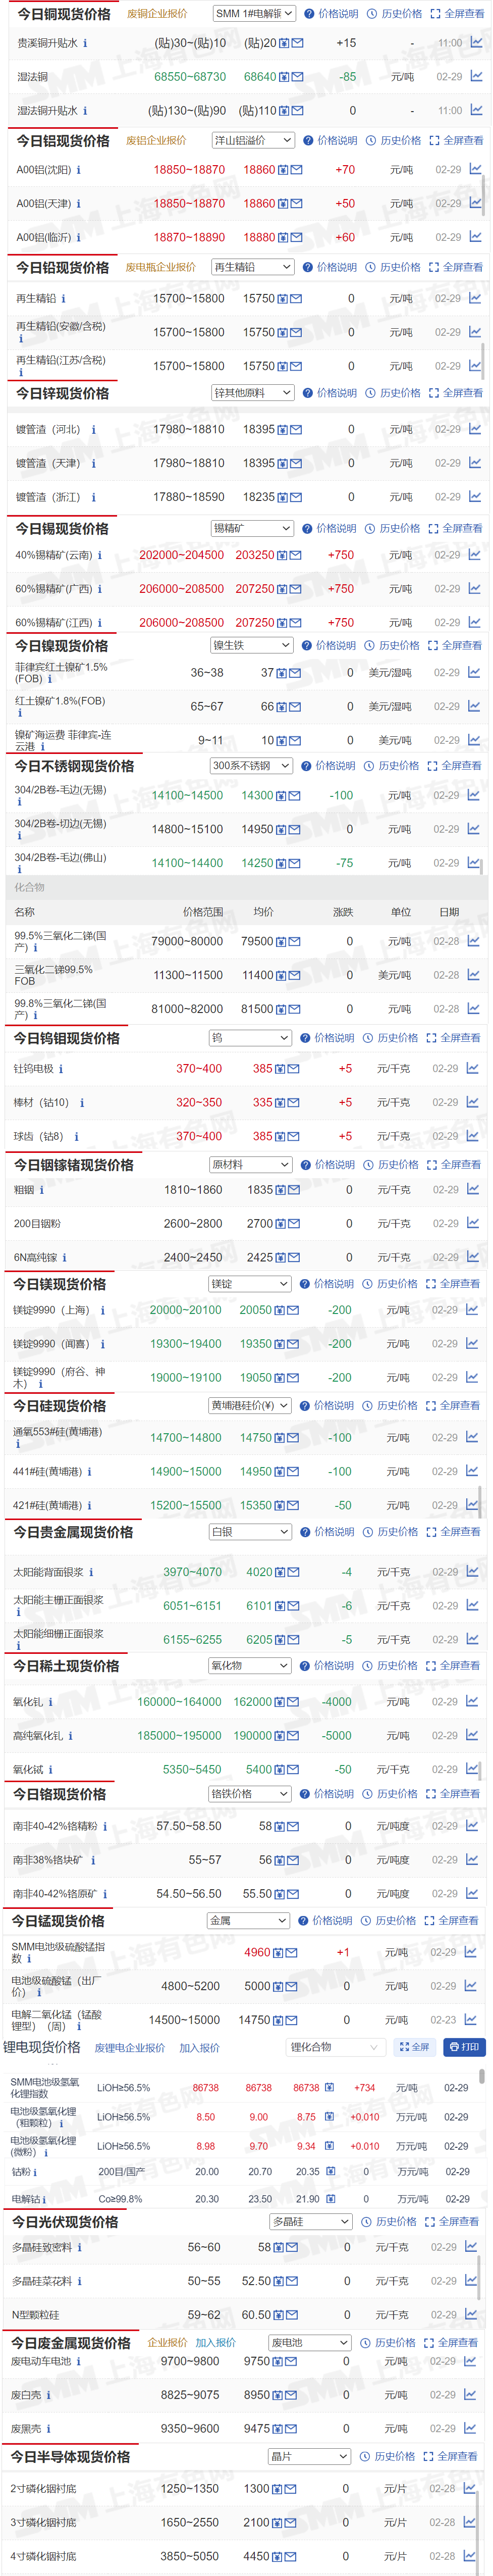Open trend chart for 441#硅(黄埔港)
The height and width of the screenshot is (2576, 493).
[473, 1471]
